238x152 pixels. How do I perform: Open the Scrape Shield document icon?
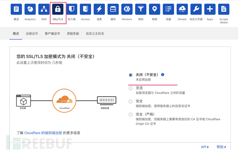click(224, 9)
